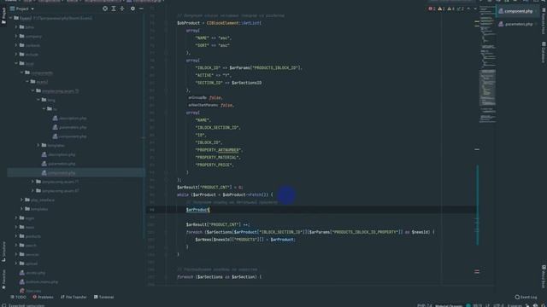Click red error stripe mark near scrollbar bottom
Image resolution: width=547 pixels, height=307 pixels.
pos(477,271)
